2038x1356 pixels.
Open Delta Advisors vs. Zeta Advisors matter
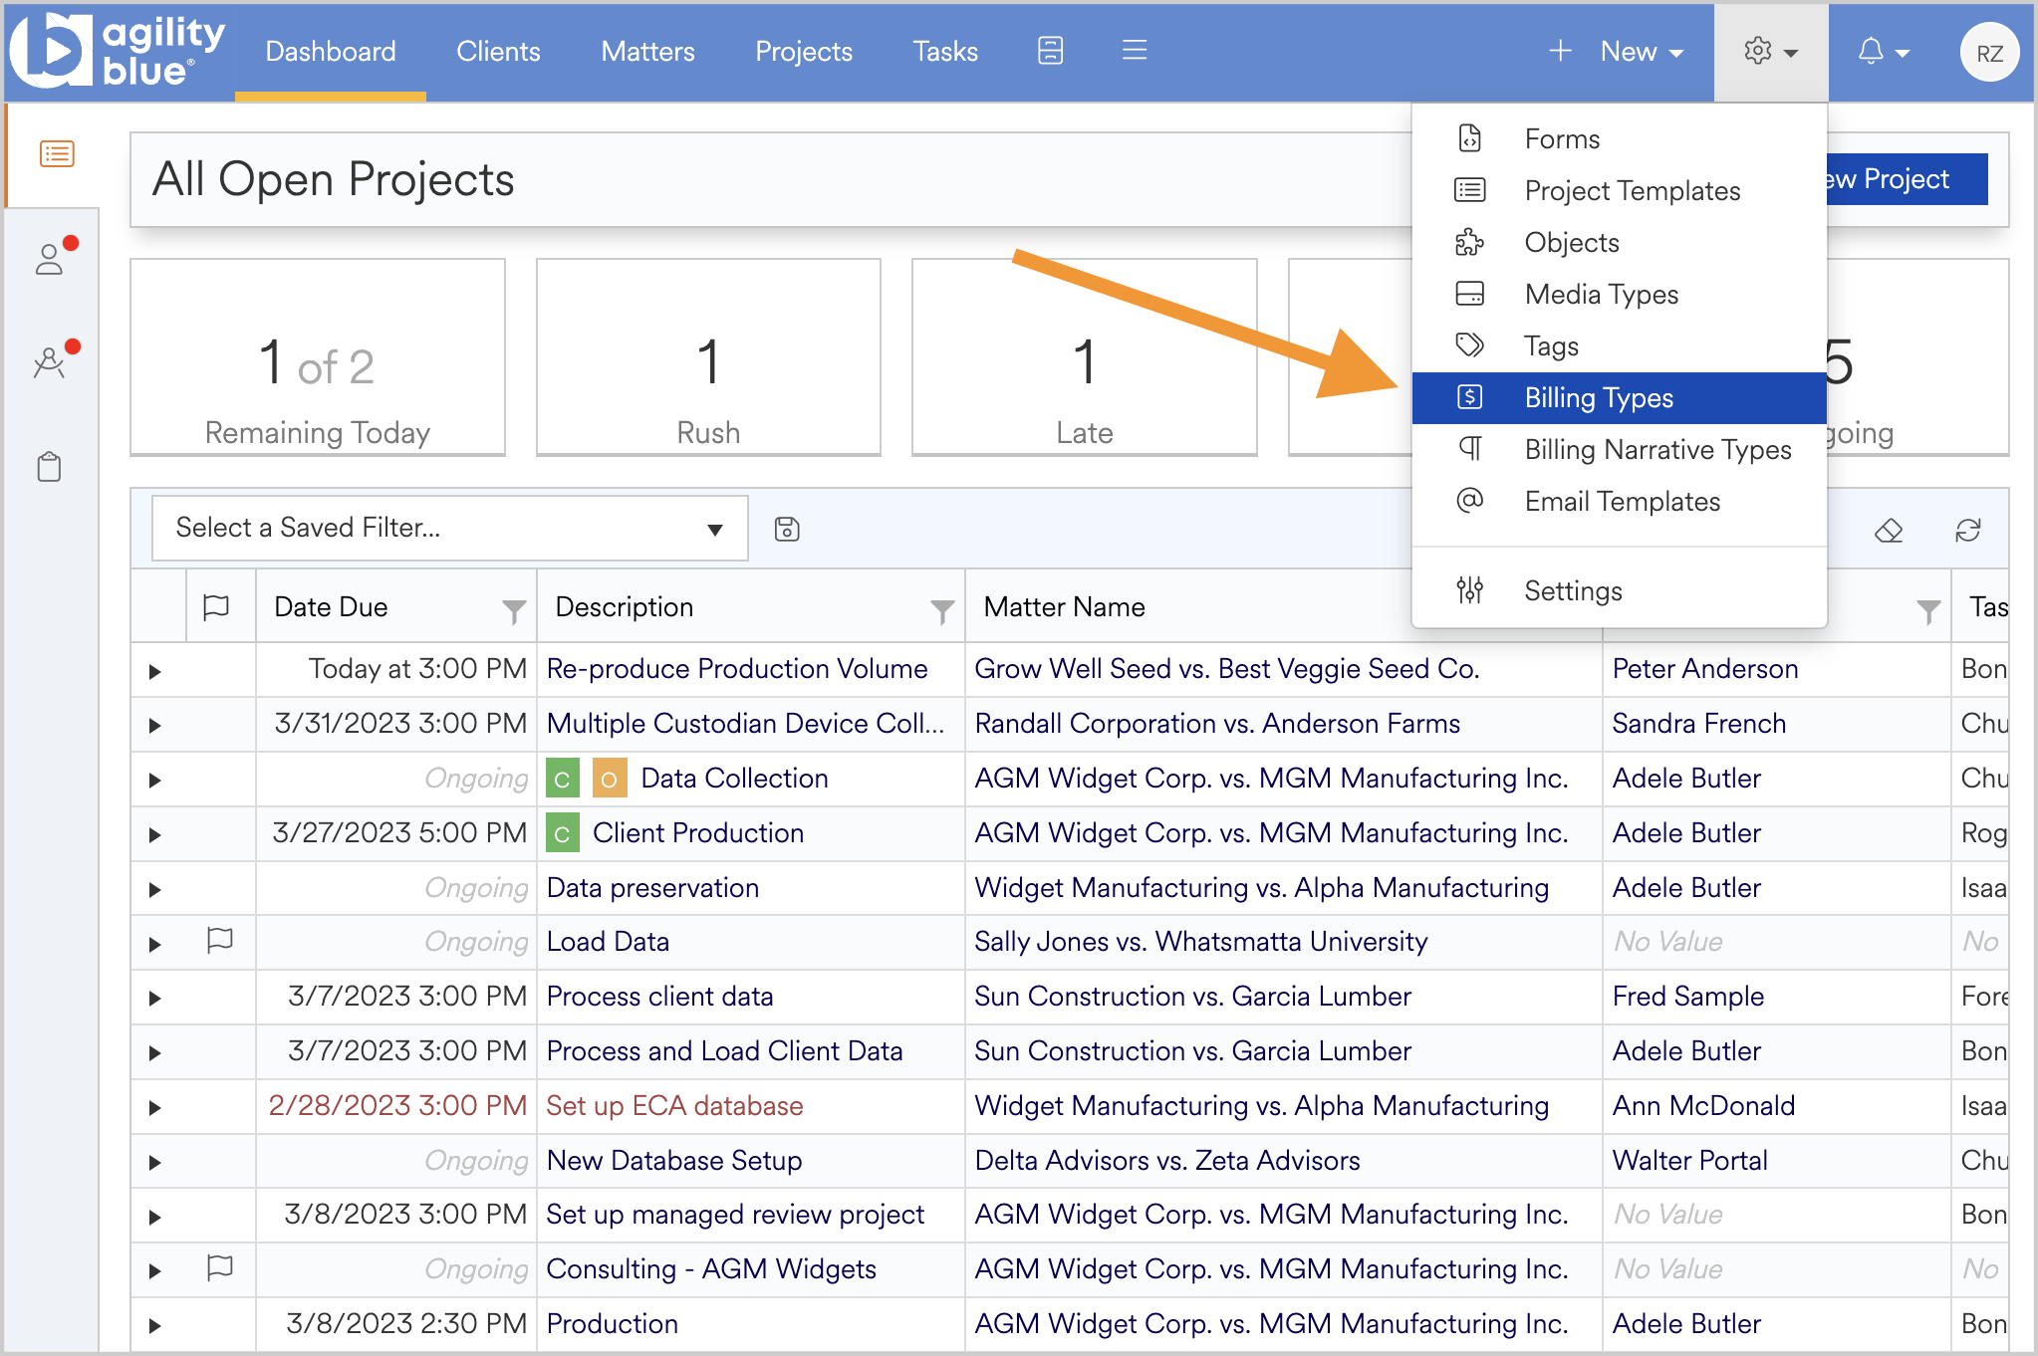[1167, 1161]
